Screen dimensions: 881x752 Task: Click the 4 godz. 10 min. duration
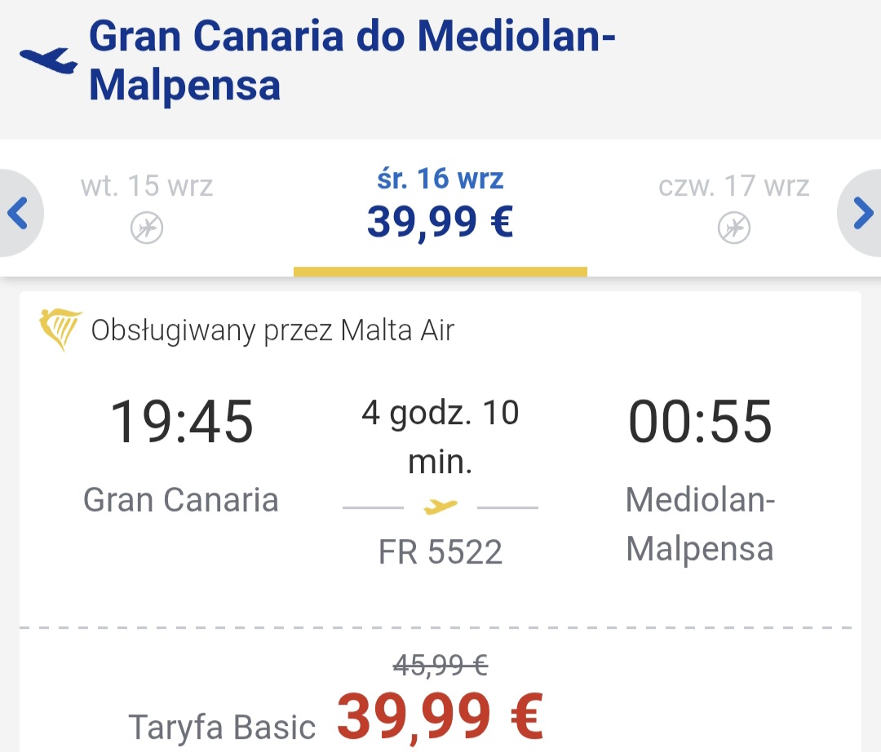pyautogui.click(x=440, y=436)
